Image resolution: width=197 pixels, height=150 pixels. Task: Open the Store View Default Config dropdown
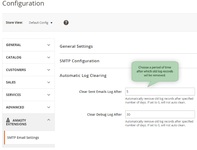pyautogui.click(x=41, y=23)
